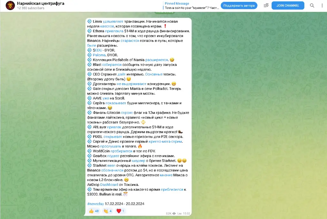Open the Paloma link

pyautogui.click(x=99, y=55)
